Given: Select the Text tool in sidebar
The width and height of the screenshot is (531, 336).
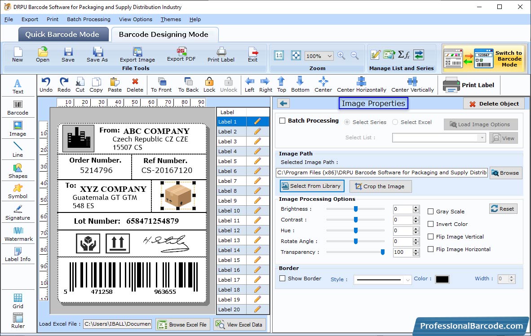Looking at the screenshot, I should (18, 86).
